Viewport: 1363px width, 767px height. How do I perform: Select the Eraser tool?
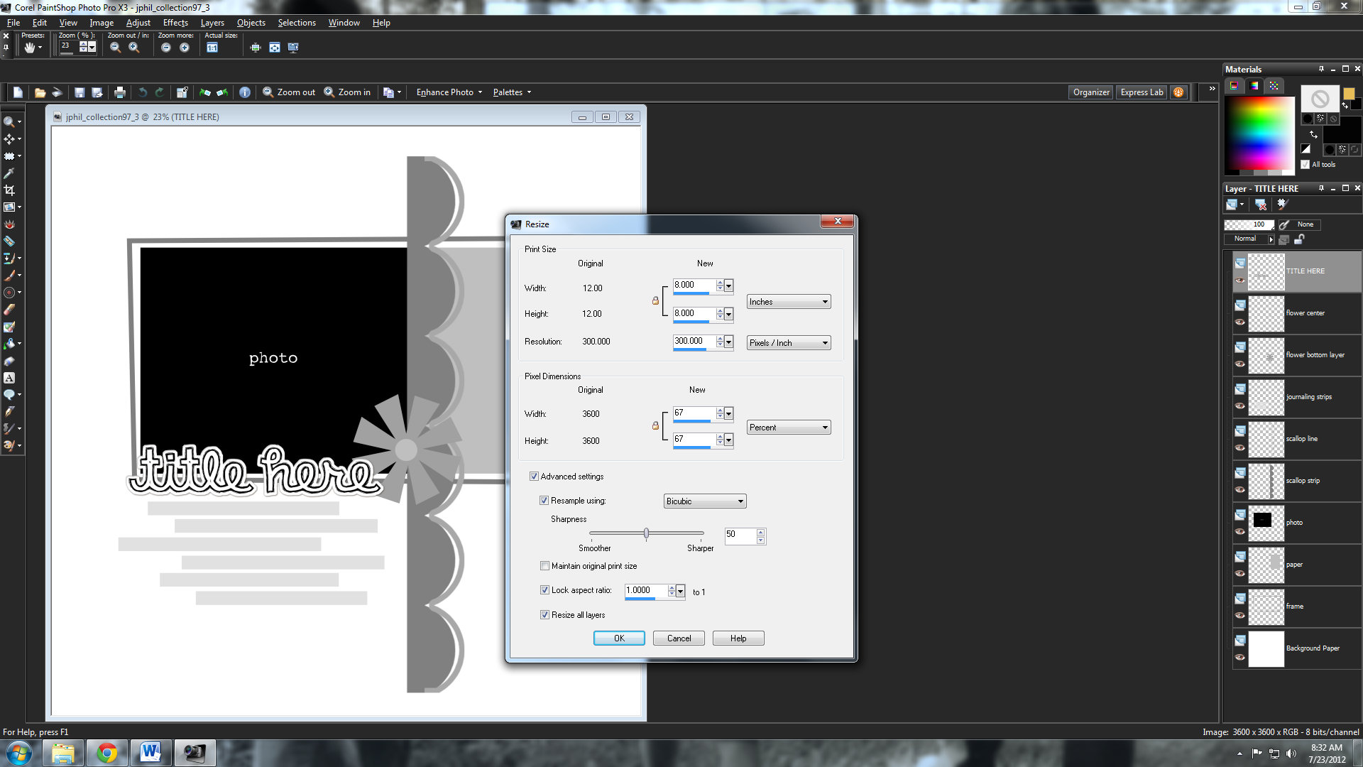click(x=9, y=310)
